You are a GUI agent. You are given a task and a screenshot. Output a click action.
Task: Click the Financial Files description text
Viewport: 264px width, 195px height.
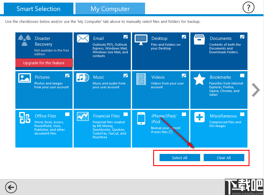(x=109, y=130)
